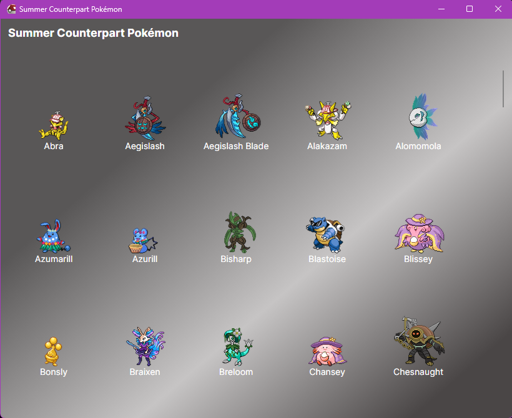
Task: Click the "Blissey" name label
Action: coord(418,259)
